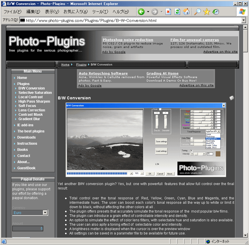Click the page scrollbar up arrow
249x245 pixels.
click(245, 27)
